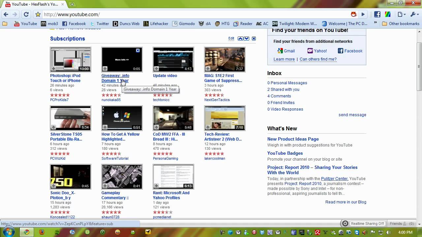The image size is (422, 237).
Task: Open a new tab with plus button
Action: tap(72, 4)
